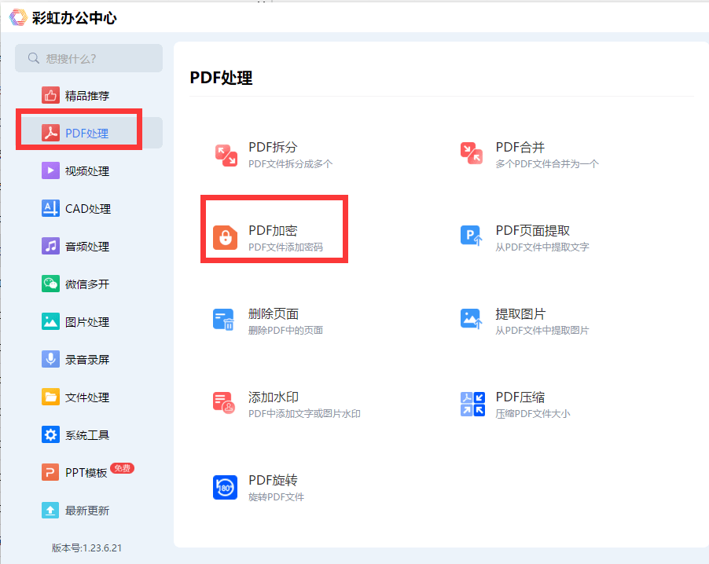Select 系统工具 sidebar item
This screenshot has height=564, width=709.
pyautogui.click(x=89, y=434)
